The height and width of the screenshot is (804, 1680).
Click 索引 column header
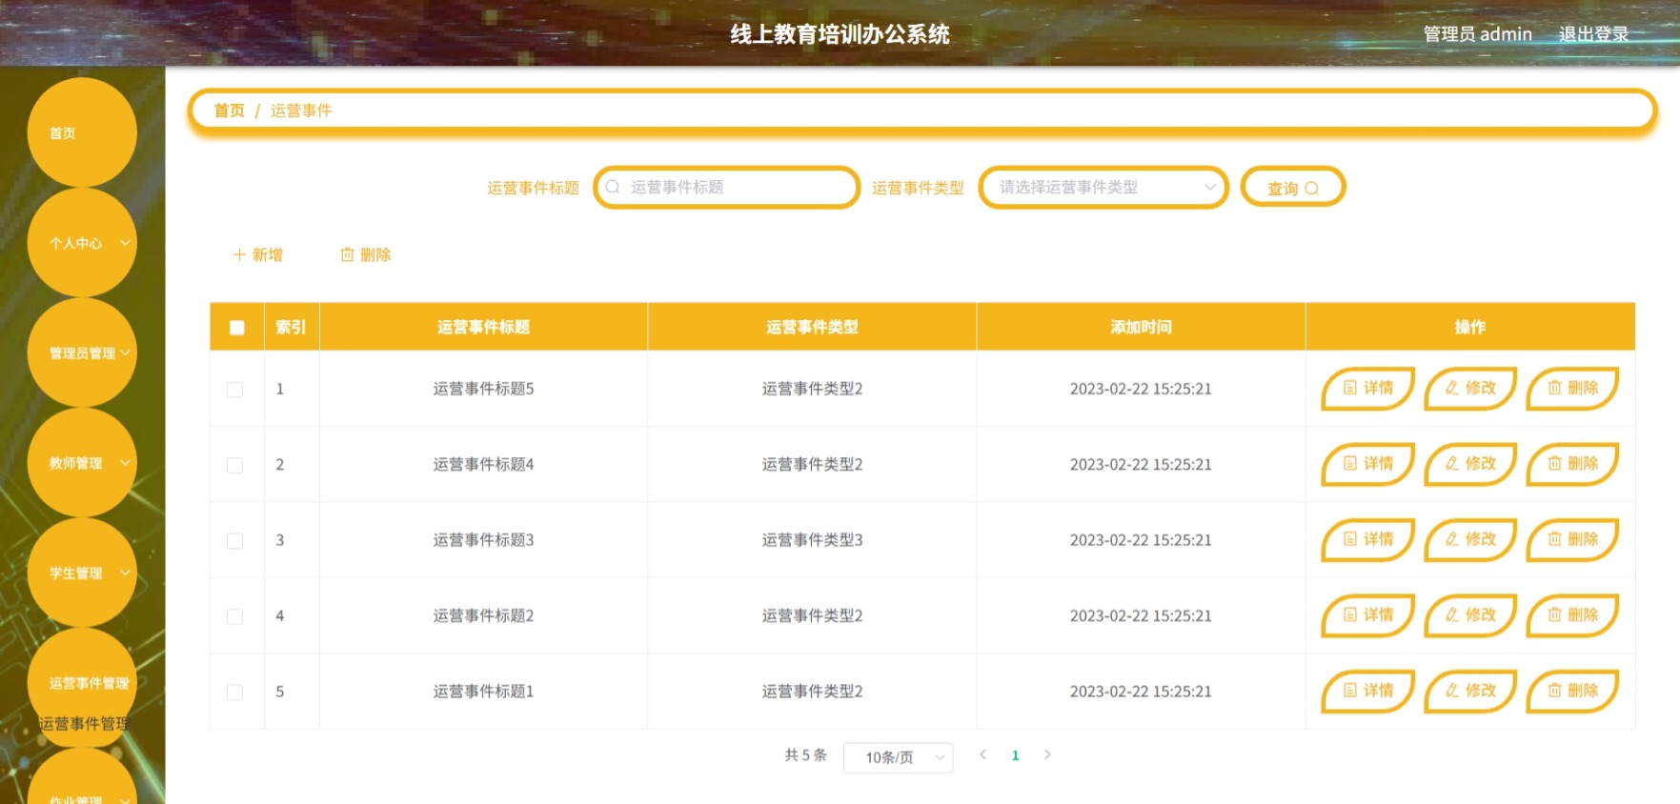pyautogui.click(x=291, y=328)
